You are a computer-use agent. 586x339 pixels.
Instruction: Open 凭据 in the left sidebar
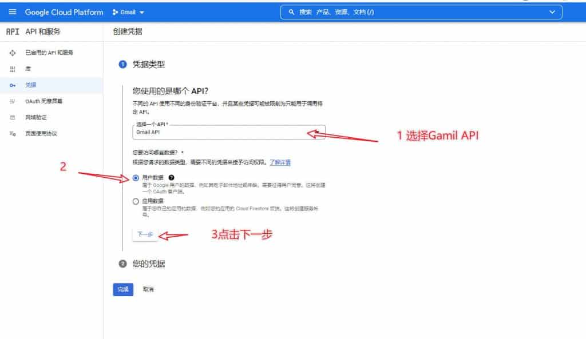point(31,85)
